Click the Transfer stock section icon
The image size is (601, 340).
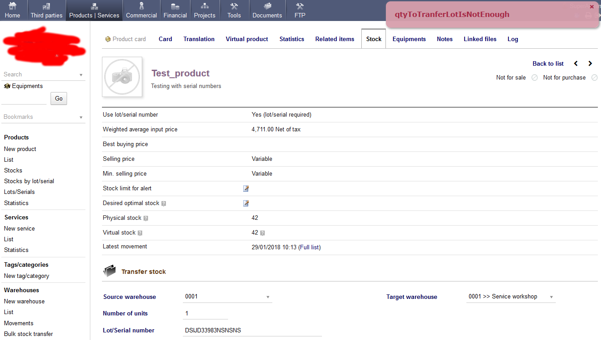pyautogui.click(x=110, y=271)
